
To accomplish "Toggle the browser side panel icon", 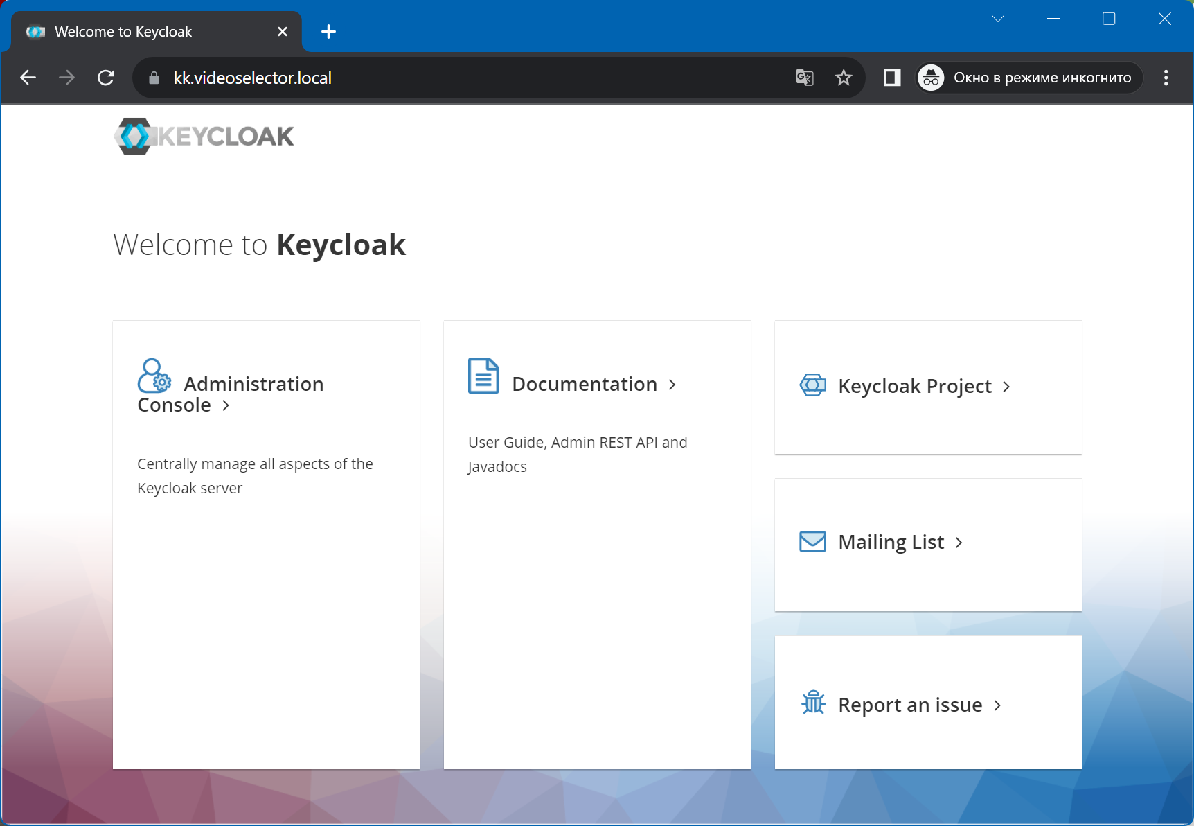I will pos(892,78).
